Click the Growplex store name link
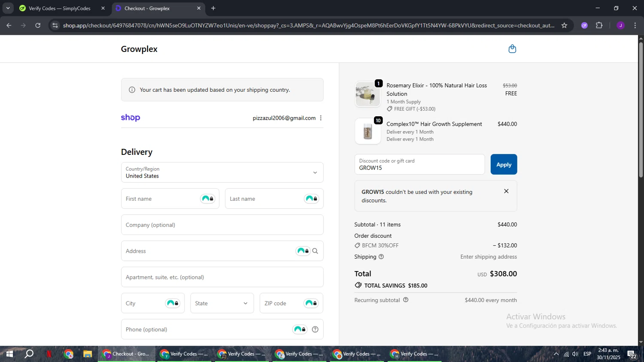 [139, 49]
